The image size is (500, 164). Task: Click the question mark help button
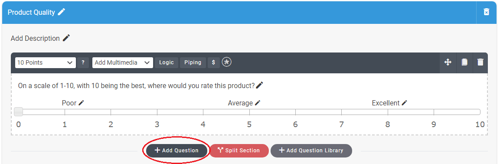[x=83, y=62]
